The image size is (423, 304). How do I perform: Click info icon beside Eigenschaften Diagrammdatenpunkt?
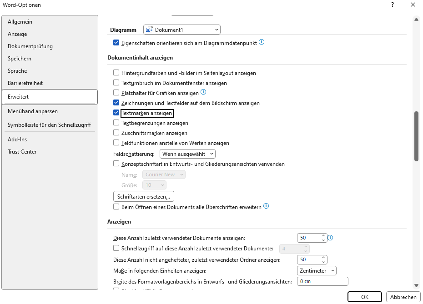(262, 42)
